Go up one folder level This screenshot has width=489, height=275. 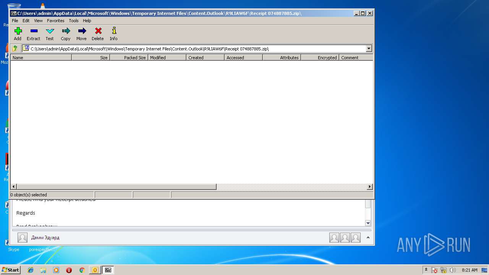click(15, 49)
